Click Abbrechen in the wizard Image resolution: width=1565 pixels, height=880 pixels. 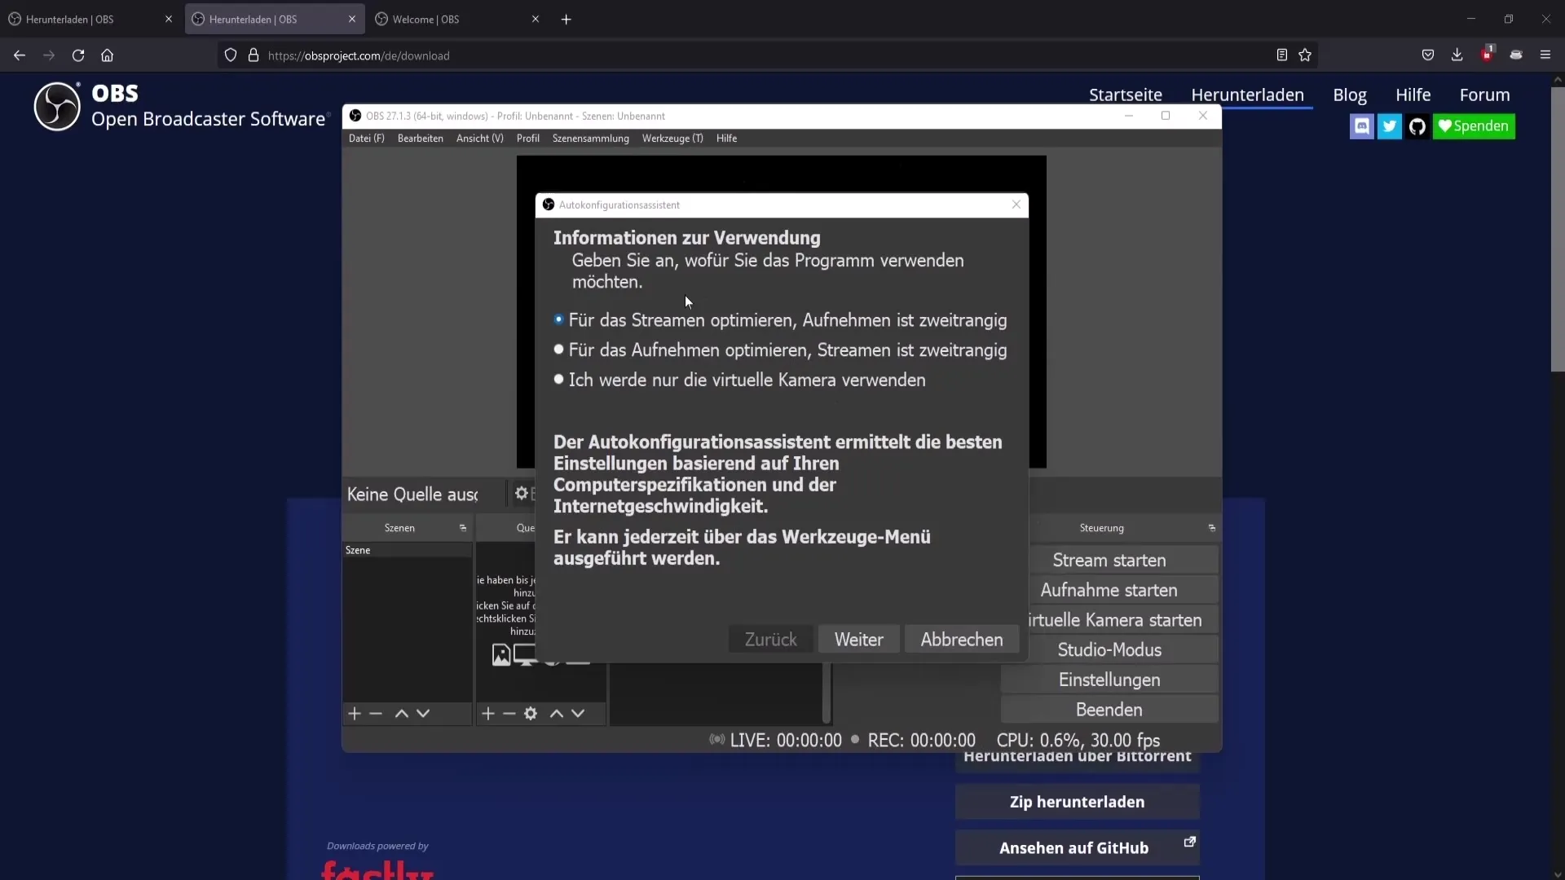click(x=961, y=640)
